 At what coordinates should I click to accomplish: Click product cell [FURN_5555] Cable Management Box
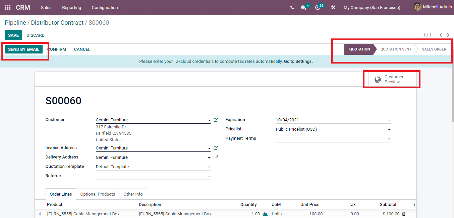[x=83, y=214]
